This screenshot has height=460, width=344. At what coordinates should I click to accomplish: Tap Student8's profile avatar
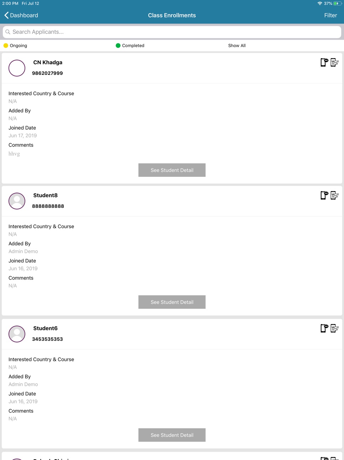point(17,201)
